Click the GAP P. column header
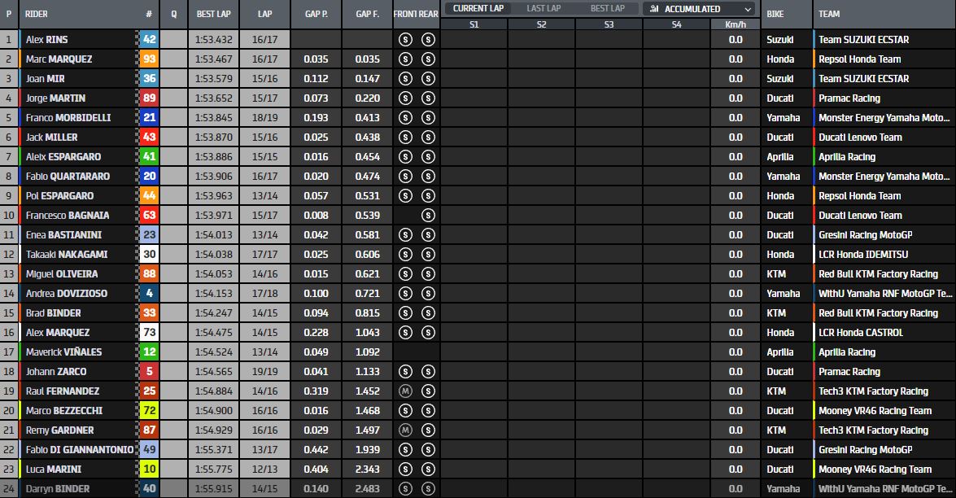 316,14
